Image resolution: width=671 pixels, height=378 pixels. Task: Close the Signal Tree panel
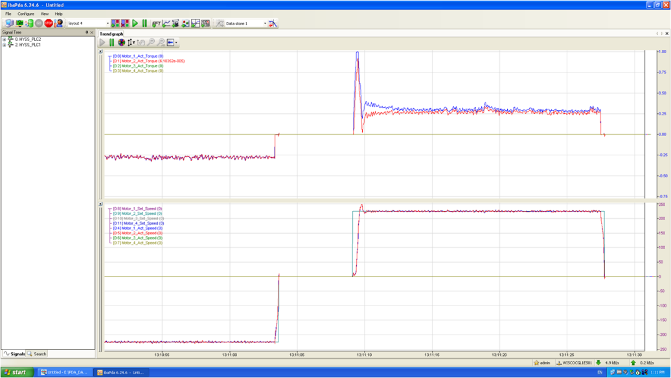pos(91,32)
